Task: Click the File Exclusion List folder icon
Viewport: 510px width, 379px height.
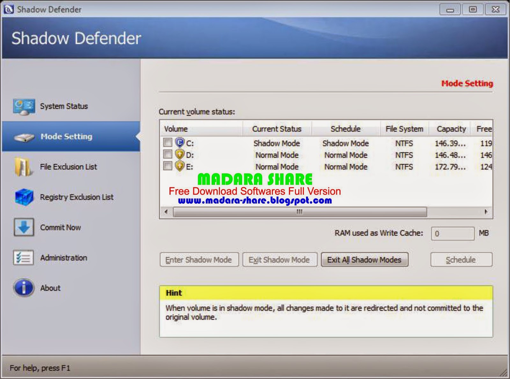Action: [23, 167]
